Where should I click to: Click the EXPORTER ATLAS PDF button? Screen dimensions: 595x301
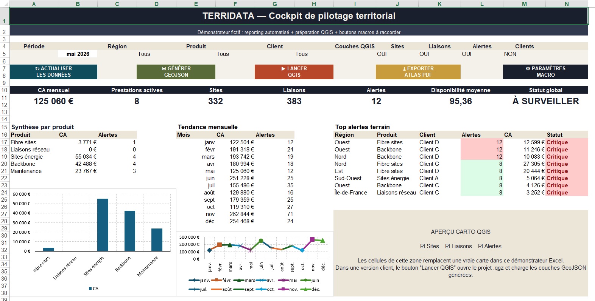click(x=418, y=72)
